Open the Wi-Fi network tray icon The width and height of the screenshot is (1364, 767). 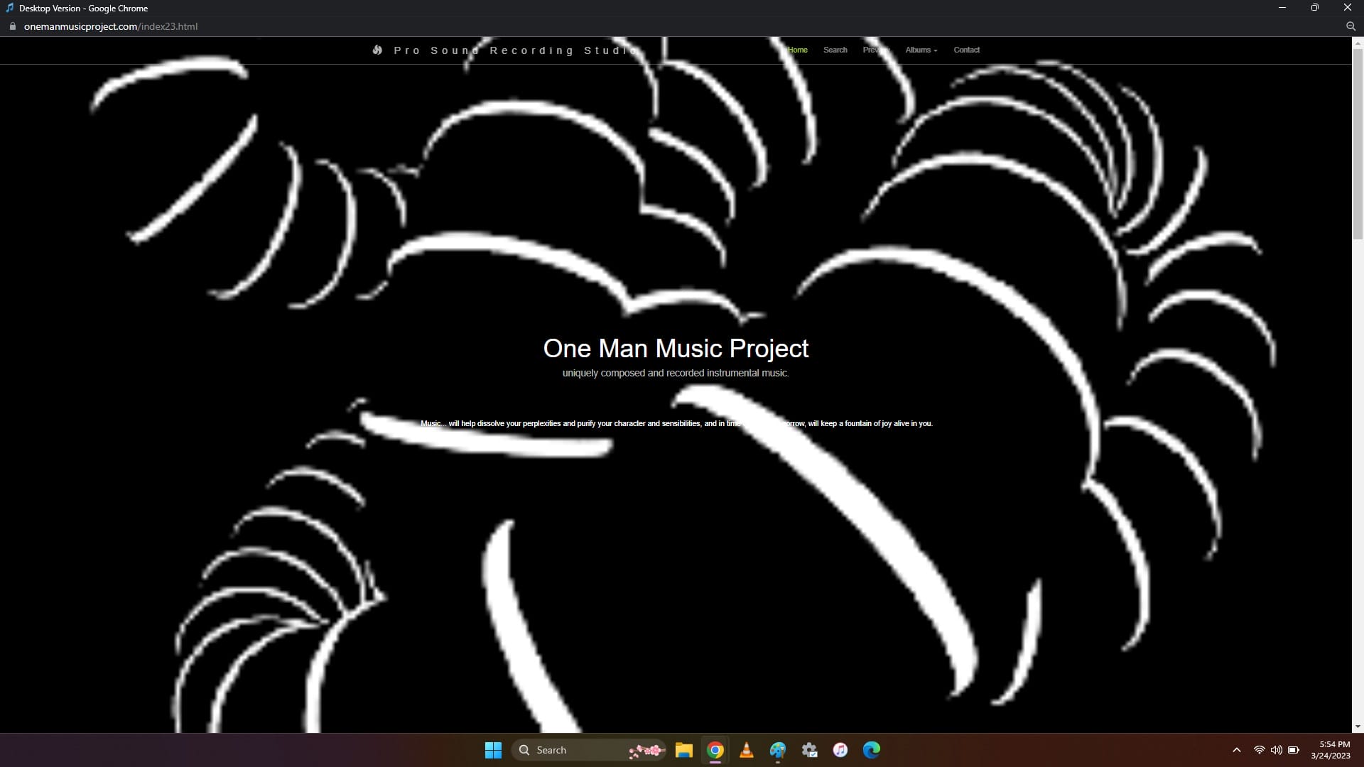click(1259, 750)
